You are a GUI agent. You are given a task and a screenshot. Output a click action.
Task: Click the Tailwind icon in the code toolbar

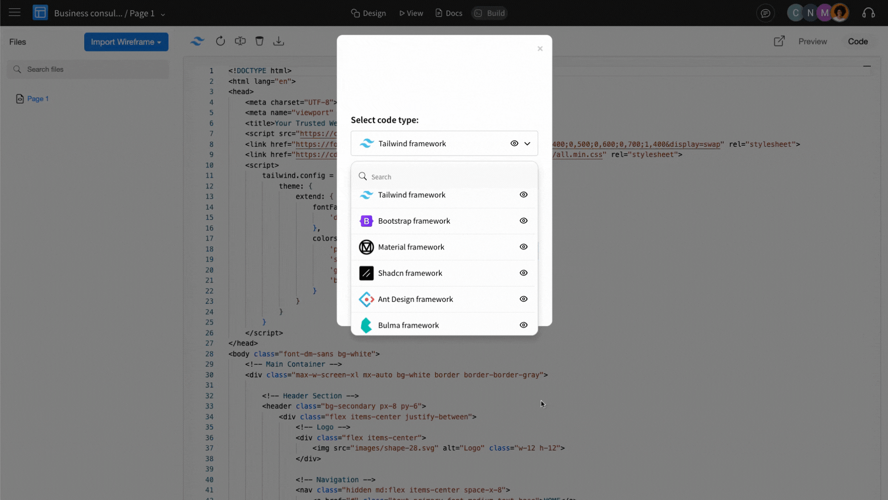197,41
